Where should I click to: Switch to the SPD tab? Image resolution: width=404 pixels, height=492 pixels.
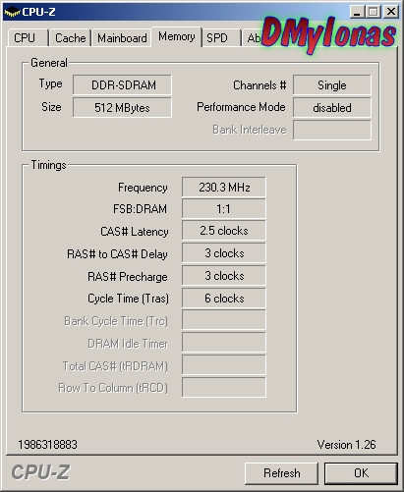[x=221, y=38]
